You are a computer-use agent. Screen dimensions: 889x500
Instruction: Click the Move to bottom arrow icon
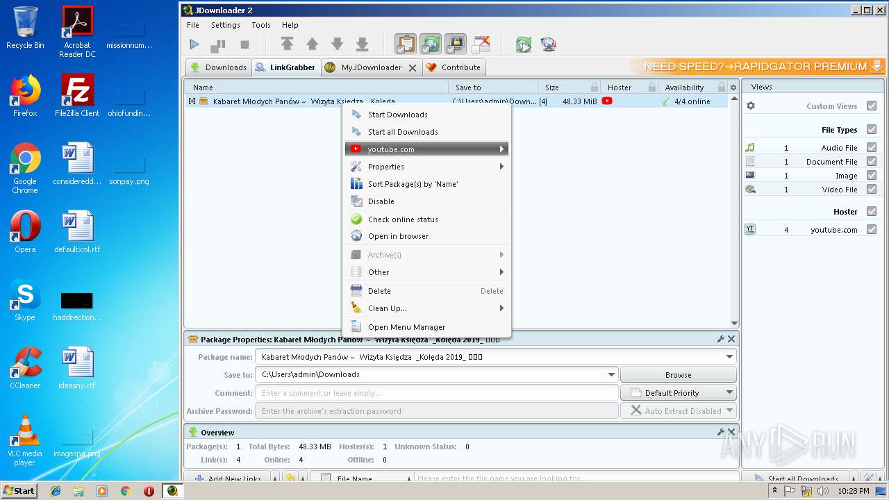tap(362, 44)
